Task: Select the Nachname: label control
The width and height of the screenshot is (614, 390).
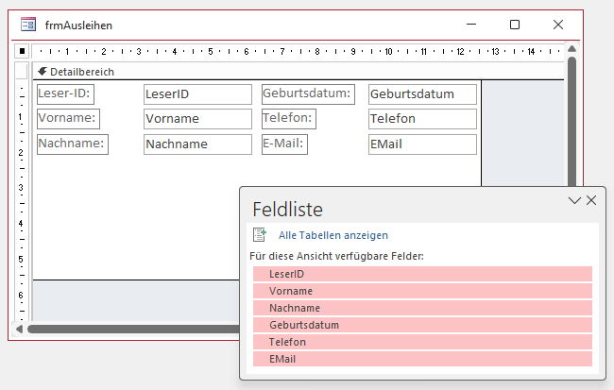Action: coord(73,144)
